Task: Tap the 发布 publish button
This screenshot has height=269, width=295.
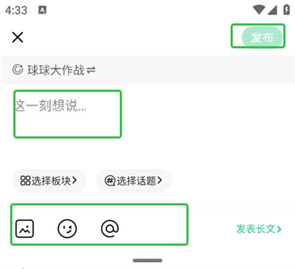Action: [262, 37]
